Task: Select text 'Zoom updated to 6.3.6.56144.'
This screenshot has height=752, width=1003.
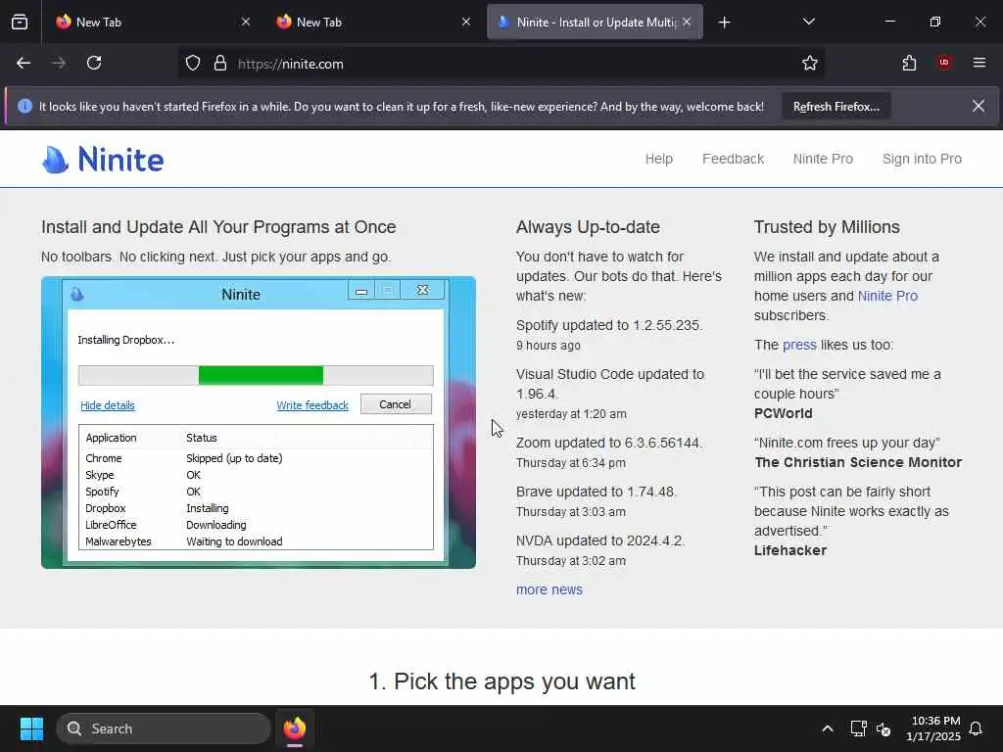Action: [609, 443]
